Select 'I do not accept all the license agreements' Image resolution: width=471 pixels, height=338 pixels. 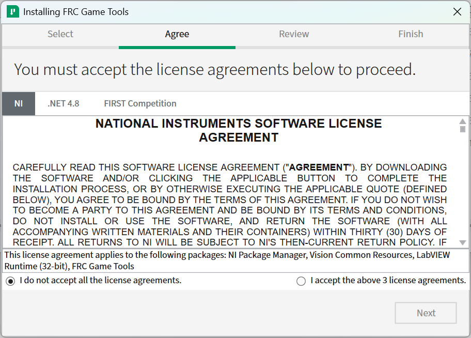pyautogui.click(x=10, y=281)
